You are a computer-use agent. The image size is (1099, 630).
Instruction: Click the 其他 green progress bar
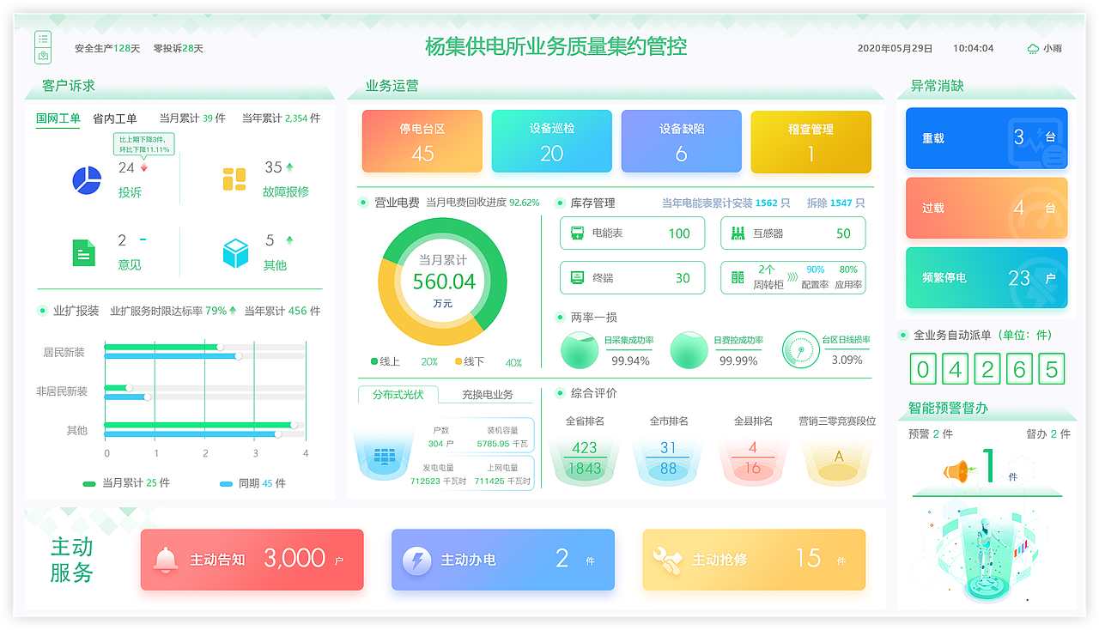click(x=199, y=424)
